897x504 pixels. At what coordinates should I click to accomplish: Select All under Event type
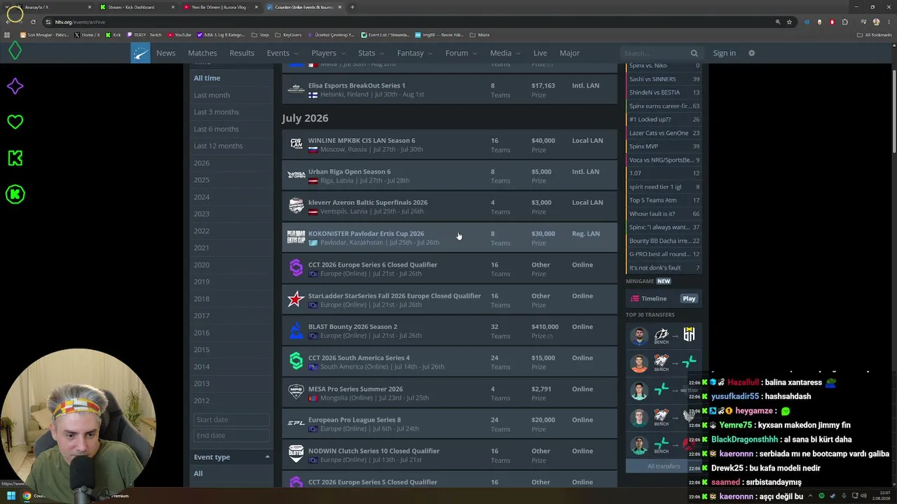(198, 474)
